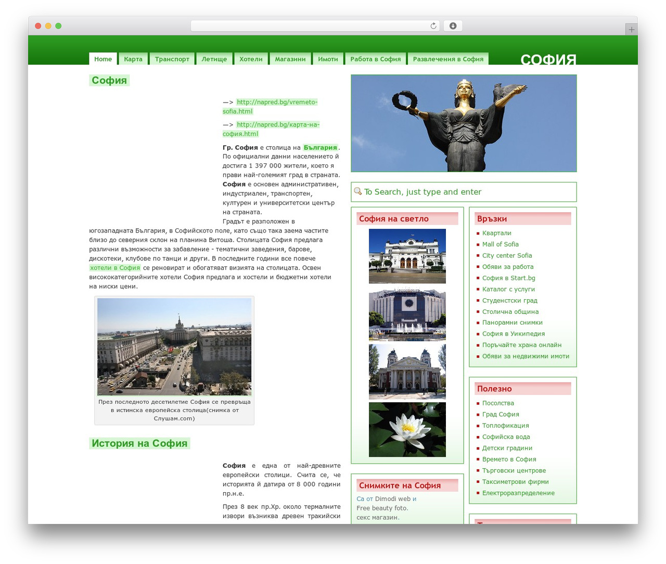Open the Квартали link

tap(496, 233)
